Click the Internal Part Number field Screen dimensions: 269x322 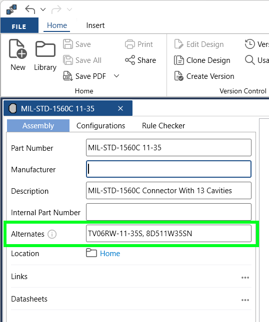click(168, 212)
